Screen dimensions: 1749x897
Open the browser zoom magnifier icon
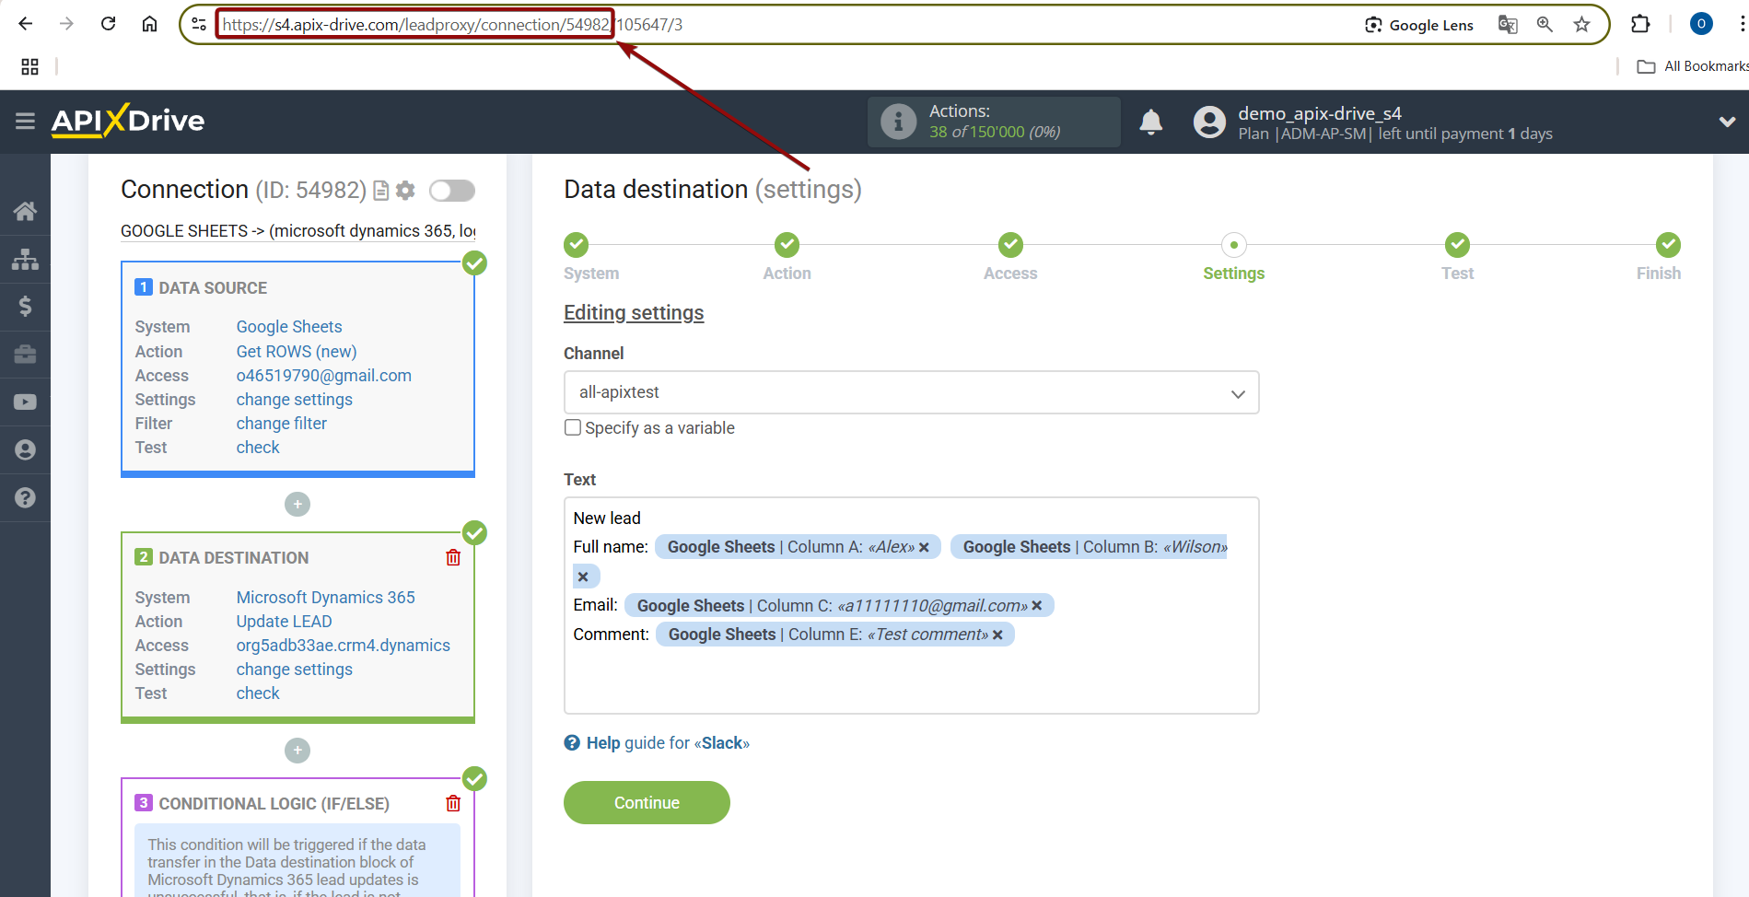1545,25
